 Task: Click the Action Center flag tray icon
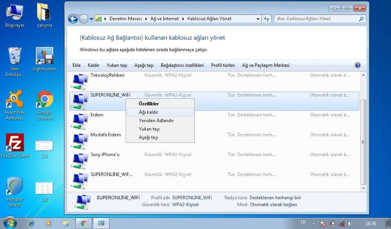[x=323, y=224]
